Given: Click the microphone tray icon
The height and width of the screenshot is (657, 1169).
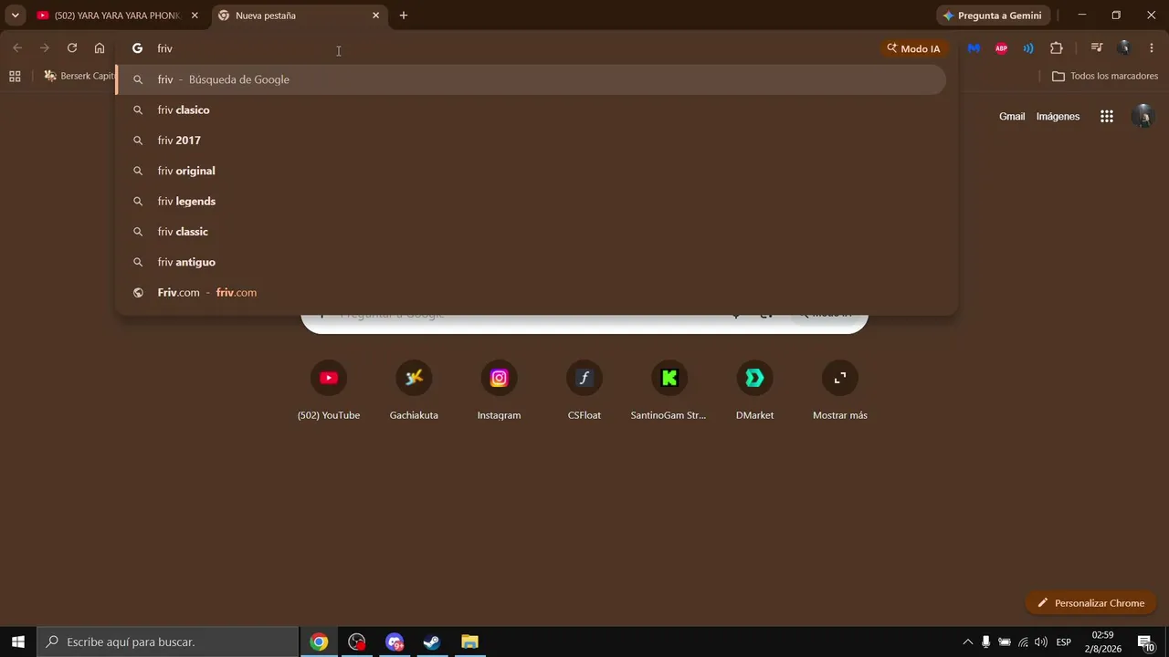Looking at the screenshot, I should (985, 642).
